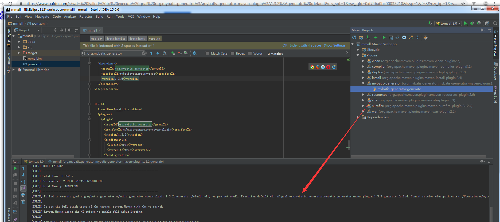This screenshot has width=500, height=222.
Task: Open search bar settings gear
Action: click(195, 53)
